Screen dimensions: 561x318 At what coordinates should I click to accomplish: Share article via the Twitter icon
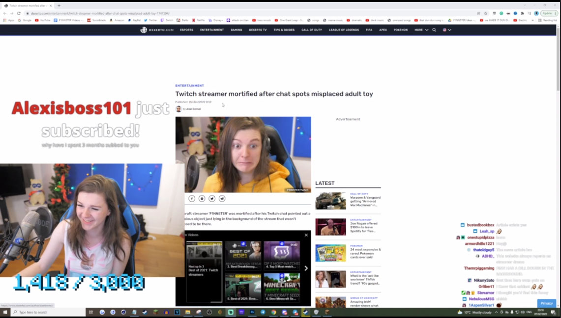(212, 198)
